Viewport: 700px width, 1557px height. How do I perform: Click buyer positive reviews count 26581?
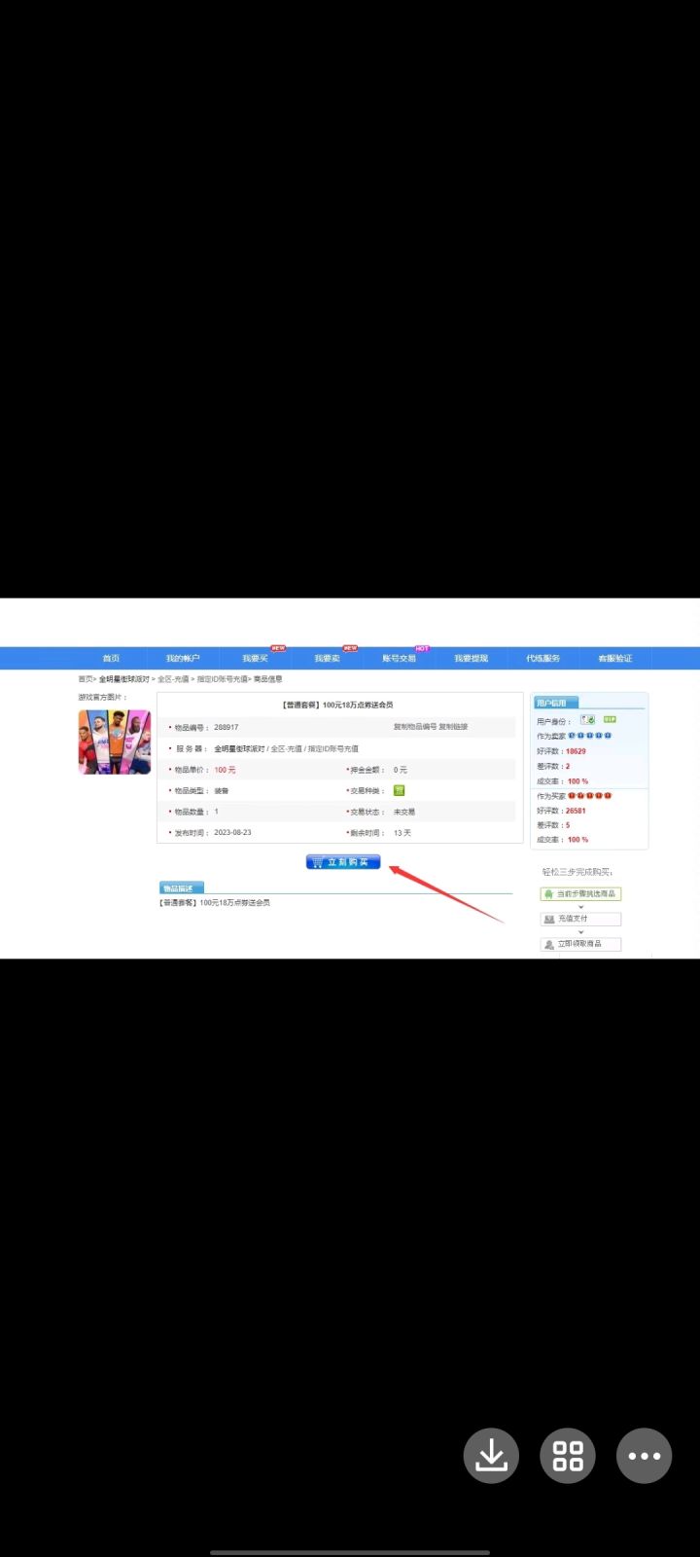(x=576, y=811)
